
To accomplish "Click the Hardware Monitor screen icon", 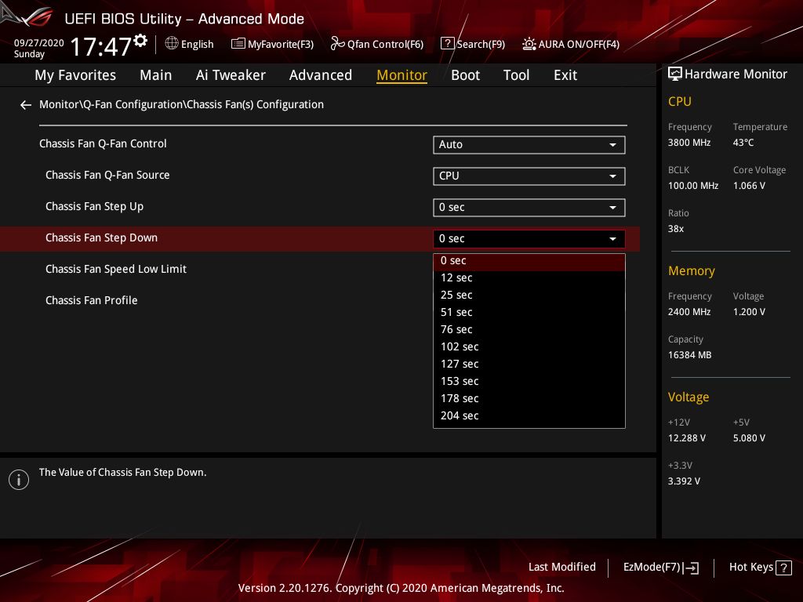I will 675,74.
